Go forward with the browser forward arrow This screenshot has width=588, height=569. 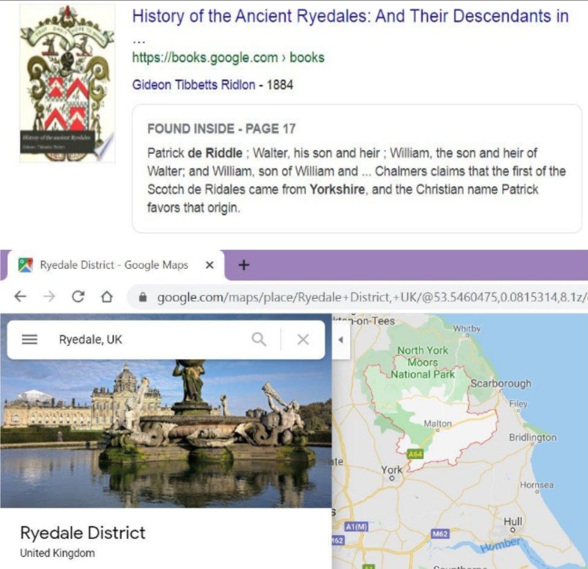(49, 297)
